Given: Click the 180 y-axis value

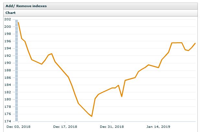Looking at the screenshot, I should click(x=7, y=99).
